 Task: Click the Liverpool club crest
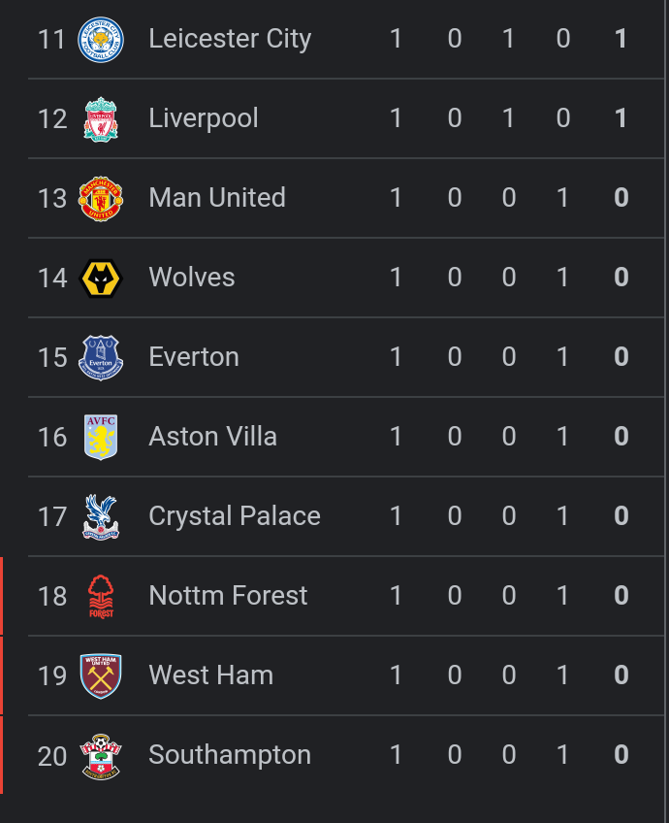pos(101,119)
